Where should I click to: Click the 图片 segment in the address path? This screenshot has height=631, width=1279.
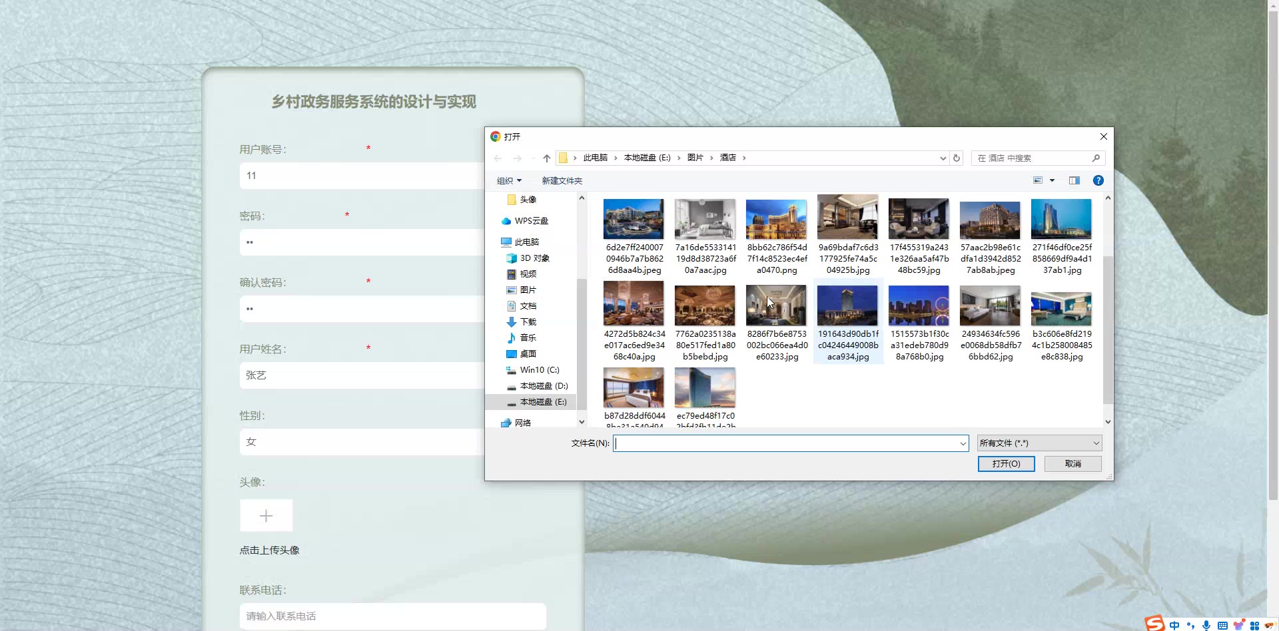tap(695, 158)
